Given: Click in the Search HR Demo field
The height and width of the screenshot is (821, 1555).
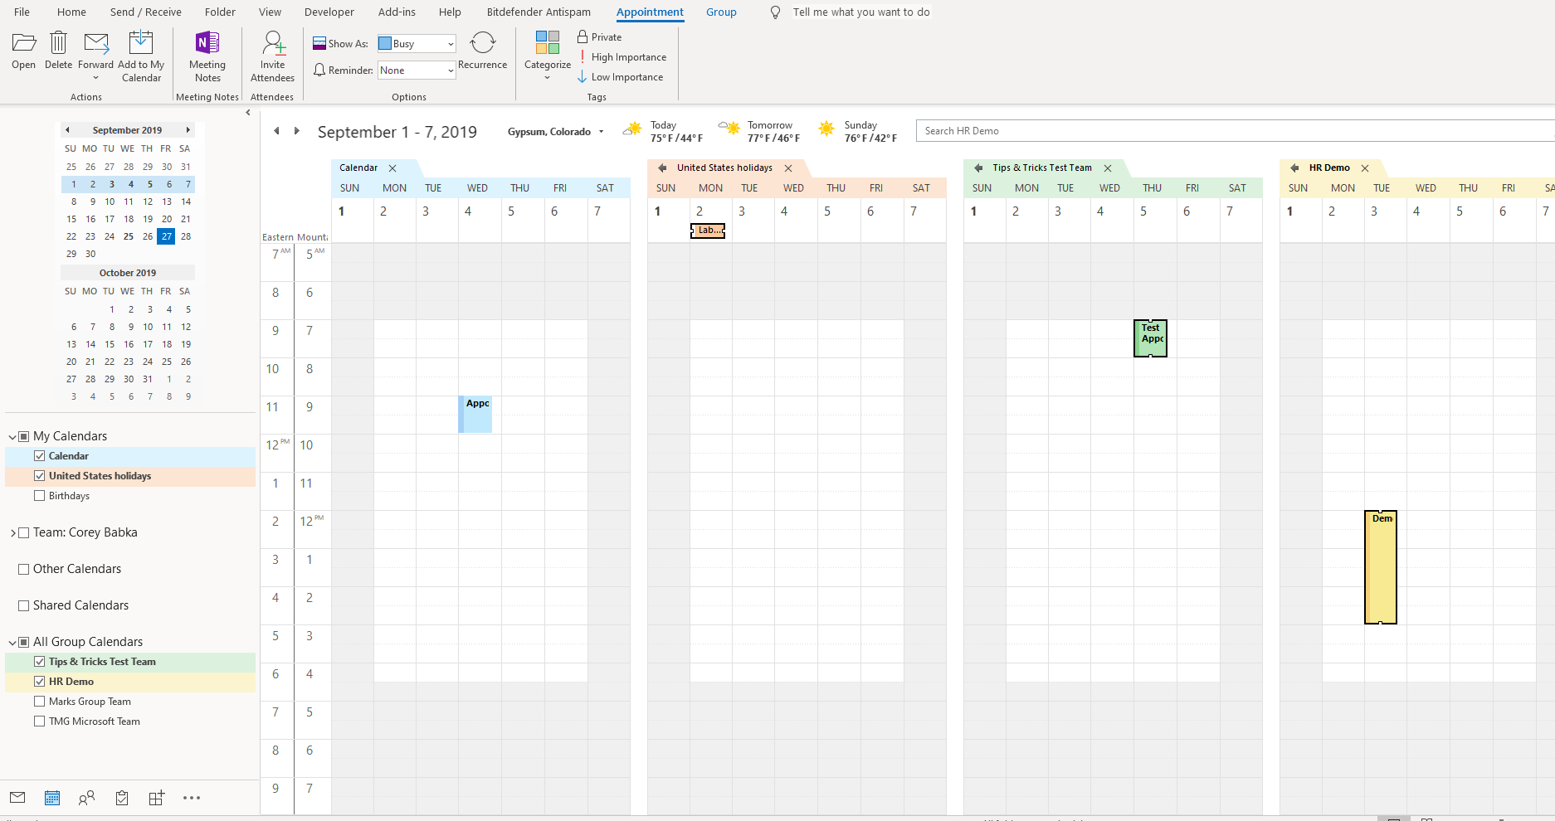Looking at the screenshot, I should pos(1235,131).
